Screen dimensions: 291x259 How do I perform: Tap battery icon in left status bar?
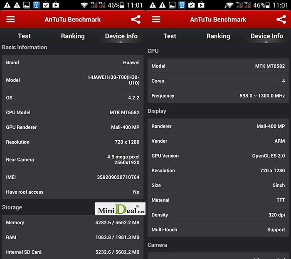point(122,5)
